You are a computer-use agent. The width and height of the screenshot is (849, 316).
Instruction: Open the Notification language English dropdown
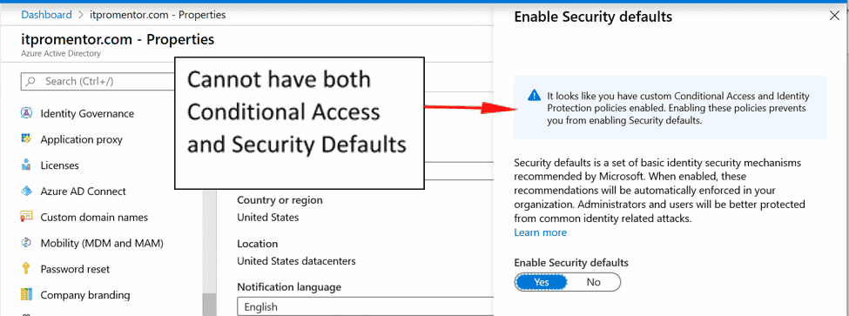366,306
